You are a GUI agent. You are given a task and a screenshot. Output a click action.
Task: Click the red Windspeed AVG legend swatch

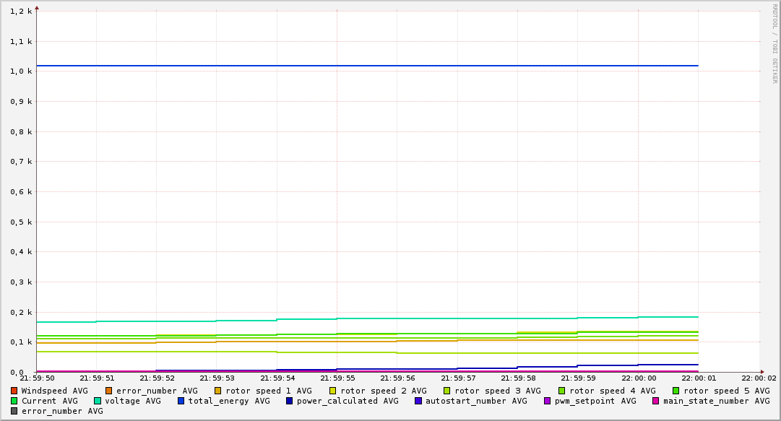click(x=14, y=391)
